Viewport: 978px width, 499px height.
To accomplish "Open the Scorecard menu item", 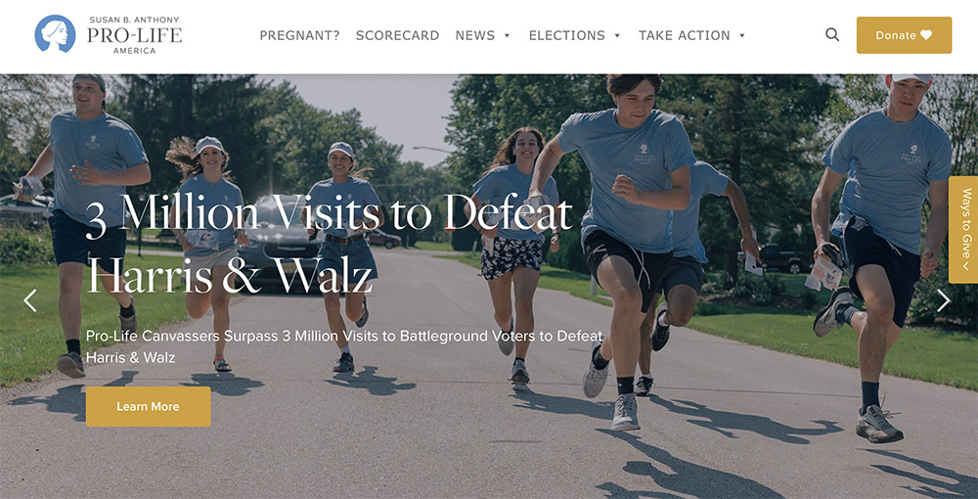I will (397, 35).
